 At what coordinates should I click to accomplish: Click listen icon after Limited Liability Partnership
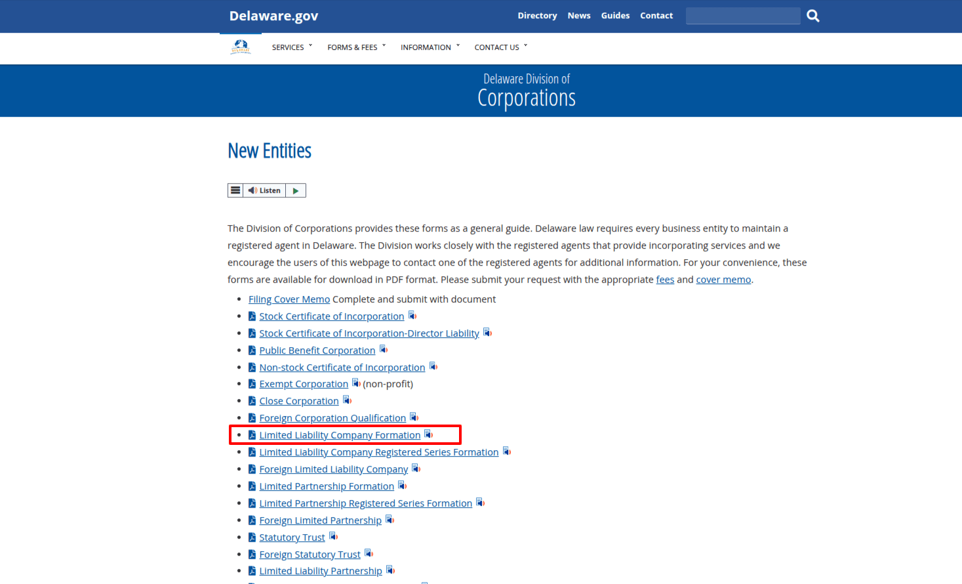(390, 570)
